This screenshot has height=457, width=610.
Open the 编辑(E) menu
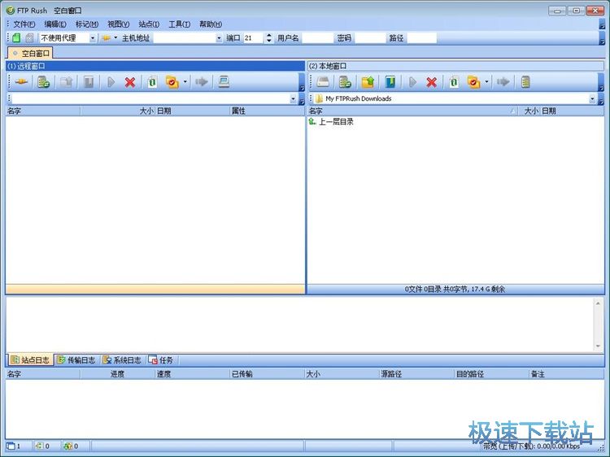(x=55, y=24)
